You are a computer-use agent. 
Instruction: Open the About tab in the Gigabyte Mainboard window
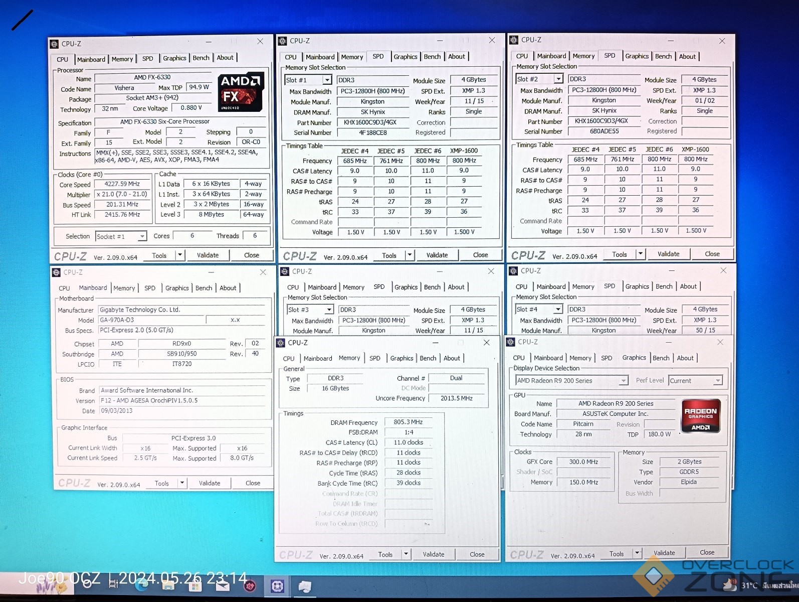tap(228, 288)
